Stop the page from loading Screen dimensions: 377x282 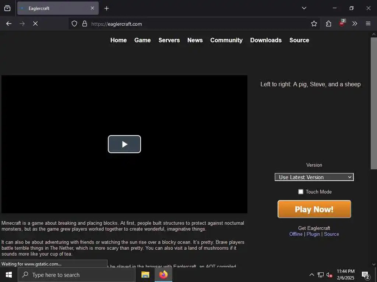(35, 23)
